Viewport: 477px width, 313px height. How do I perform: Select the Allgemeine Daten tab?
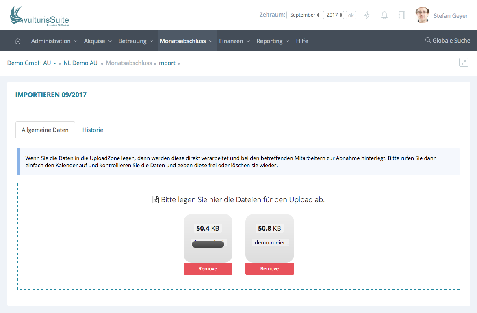pyautogui.click(x=45, y=130)
